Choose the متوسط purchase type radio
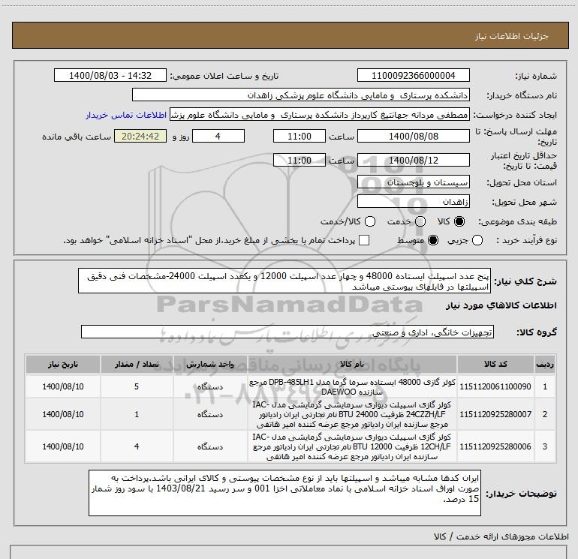The height and width of the screenshot is (559, 578). tap(433, 240)
